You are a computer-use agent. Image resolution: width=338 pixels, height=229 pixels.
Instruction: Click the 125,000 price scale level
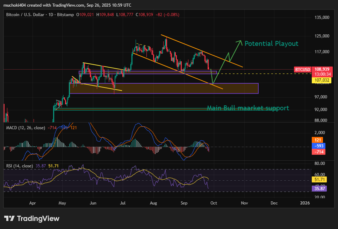click(322, 36)
